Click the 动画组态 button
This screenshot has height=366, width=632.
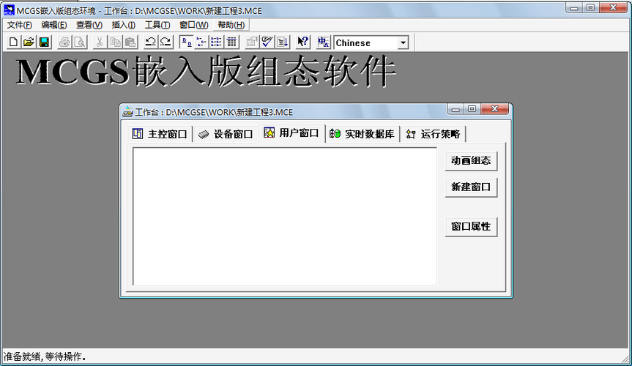click(471, 161)
